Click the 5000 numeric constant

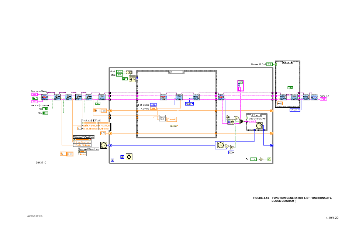pyautogui.click(x=231, y=153)
